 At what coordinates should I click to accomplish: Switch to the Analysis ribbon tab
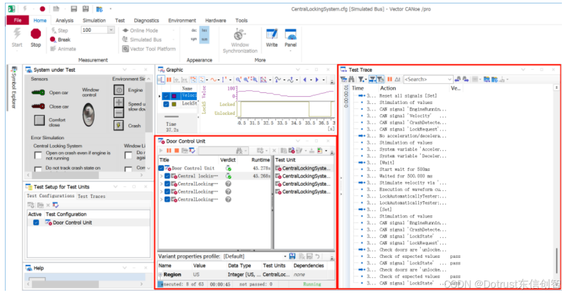coord(64,20)
